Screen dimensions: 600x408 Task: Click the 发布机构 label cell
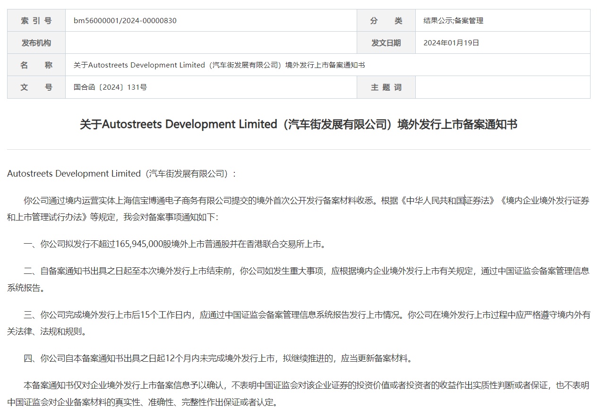coord(36,43)
